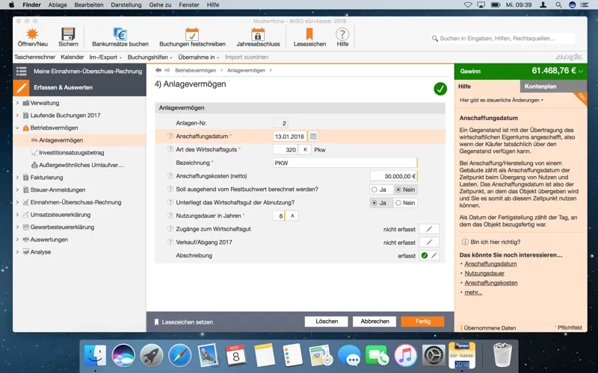Expand the Fakturierung tree item
The width and height of the screenshot is (598, 373).
coord(17,178)
